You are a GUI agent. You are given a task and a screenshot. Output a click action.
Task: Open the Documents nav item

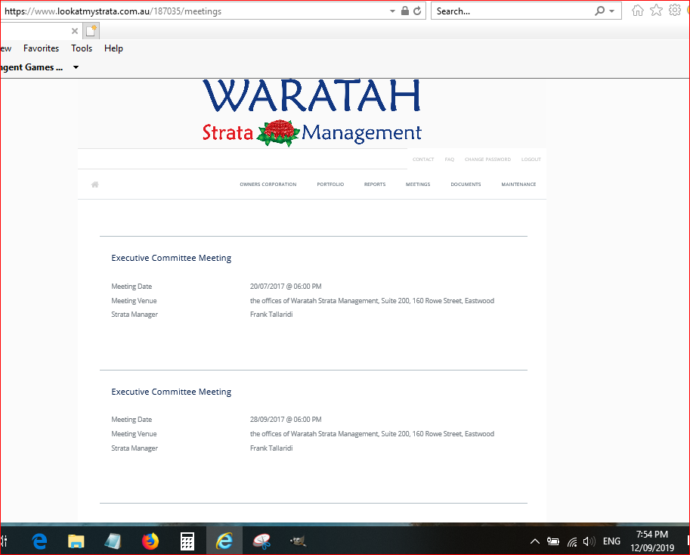466,184
